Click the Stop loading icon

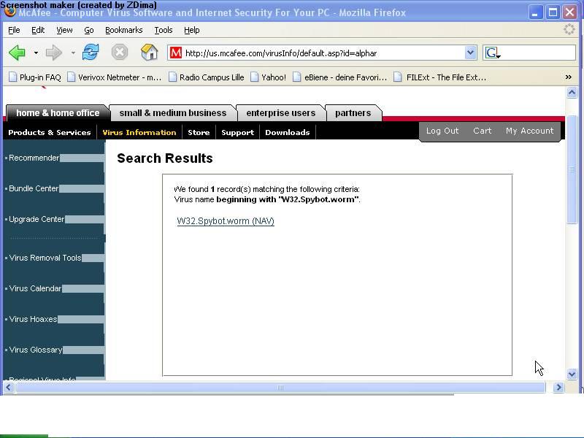[120, 53]
